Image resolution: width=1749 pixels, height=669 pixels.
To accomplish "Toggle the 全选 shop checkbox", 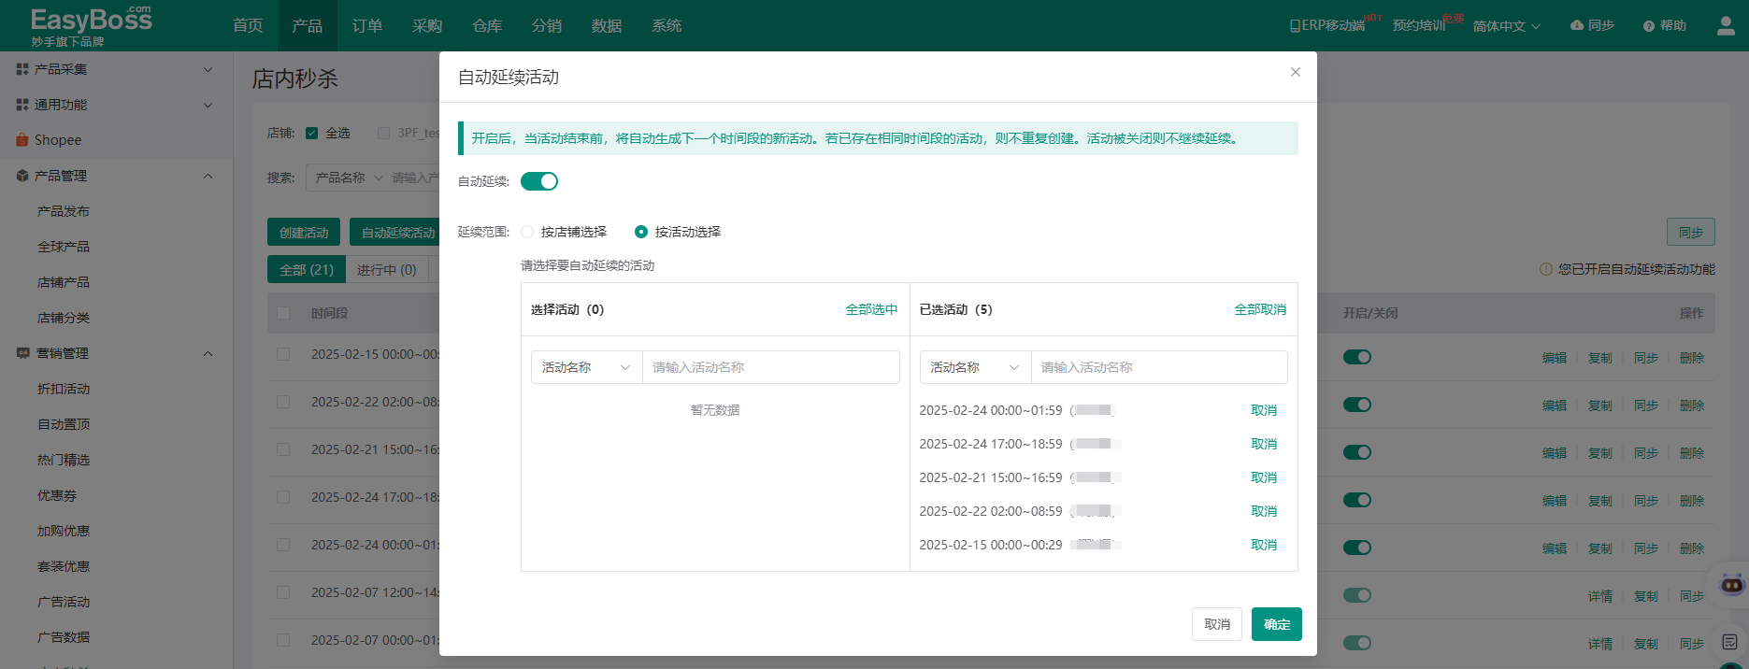I will pos(312,133).
